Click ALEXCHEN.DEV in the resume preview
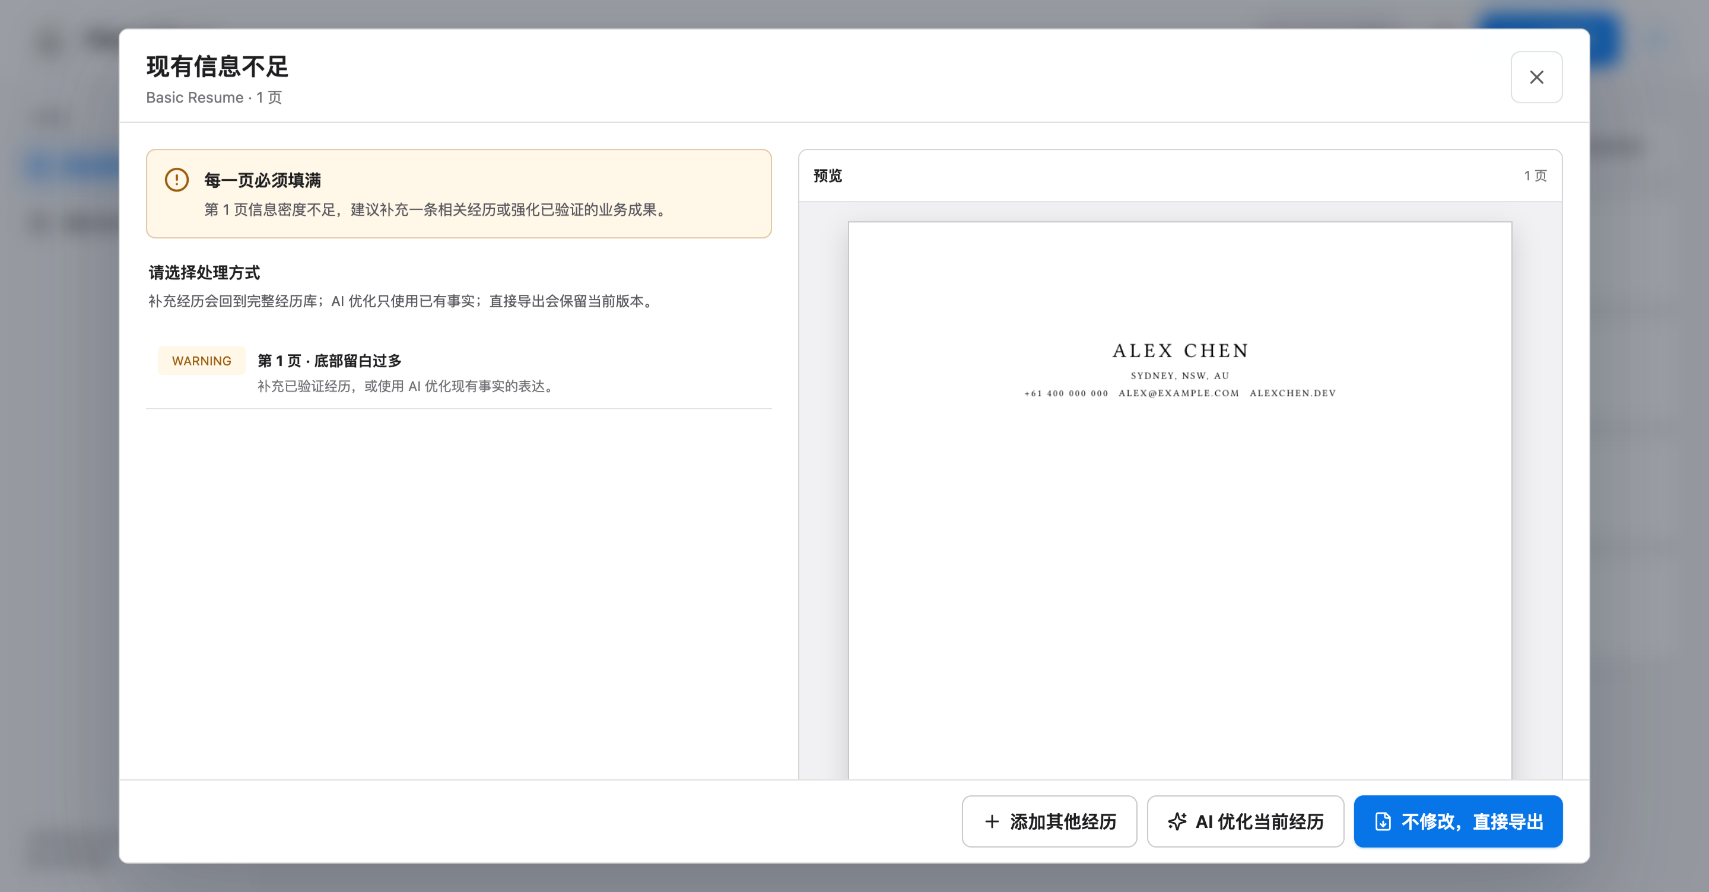Screen dimensions: 1709x892 point(1292,393)
